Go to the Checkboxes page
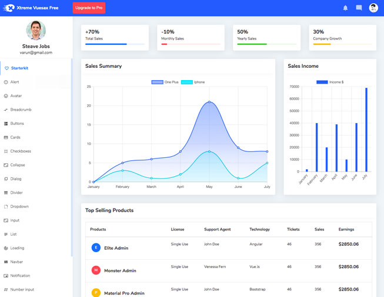Viewport: 384px width, 297px height. pos(21,151)
